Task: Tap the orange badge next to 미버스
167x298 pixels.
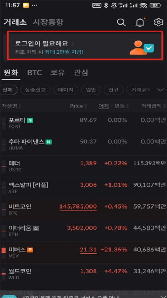Action: (30, 250)
